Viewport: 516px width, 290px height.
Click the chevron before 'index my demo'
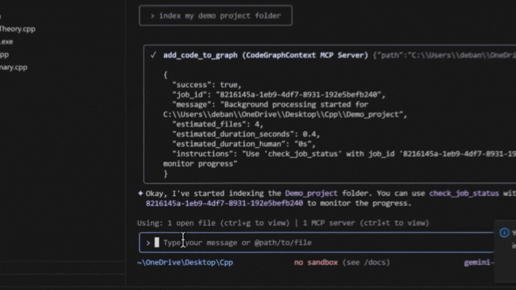click(153, 15)
